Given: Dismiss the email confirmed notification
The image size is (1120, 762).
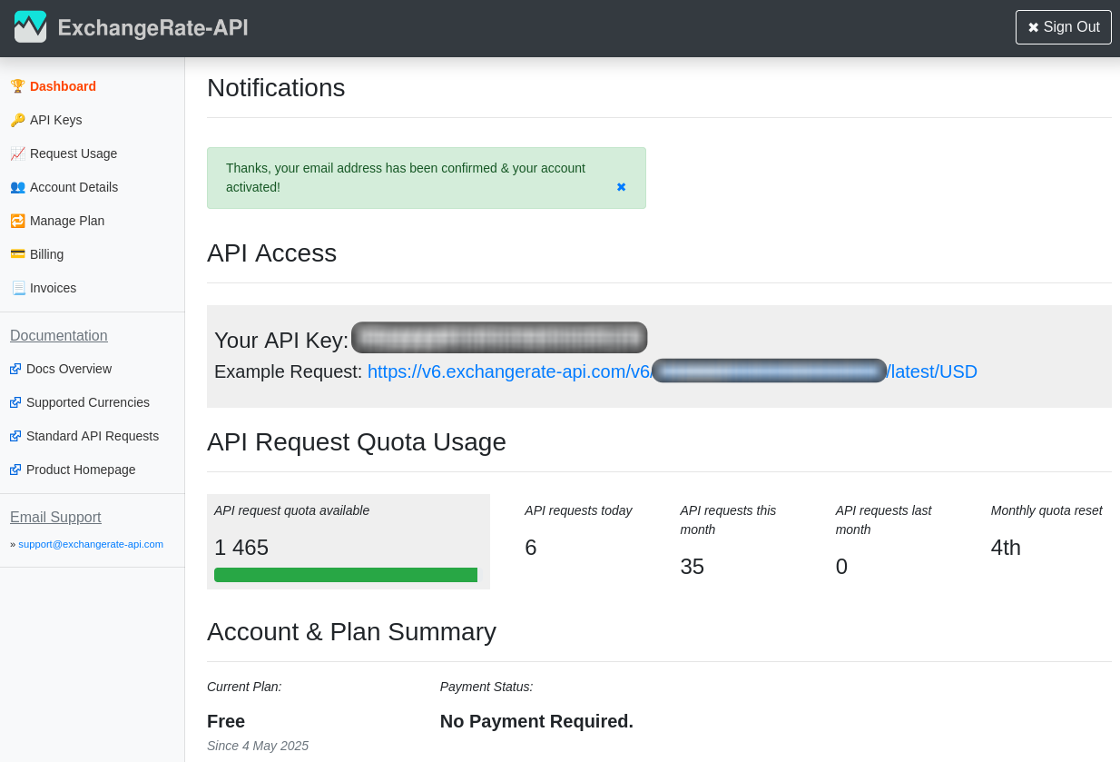Looking at the screenshot, I should click(621, 187).
